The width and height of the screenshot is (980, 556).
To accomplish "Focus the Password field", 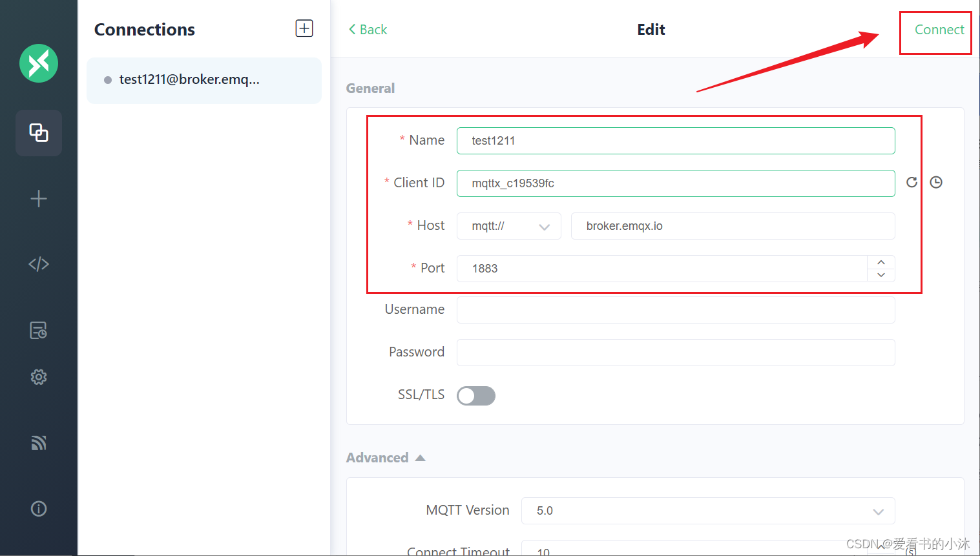I will (676, 353).
